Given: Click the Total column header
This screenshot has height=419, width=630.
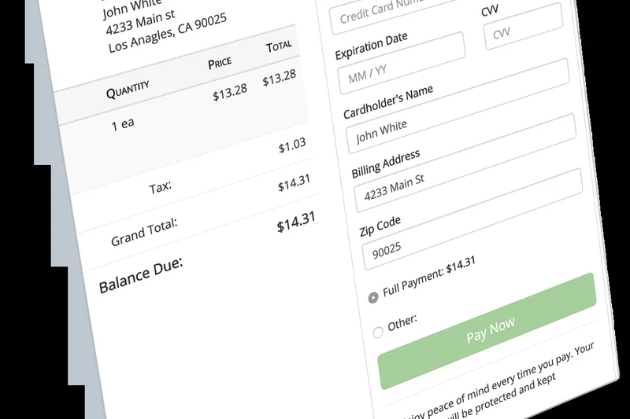Looking at the screenshot, I should (x=279, y=46).
